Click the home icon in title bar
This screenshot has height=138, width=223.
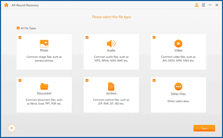(x=6, y=5)
